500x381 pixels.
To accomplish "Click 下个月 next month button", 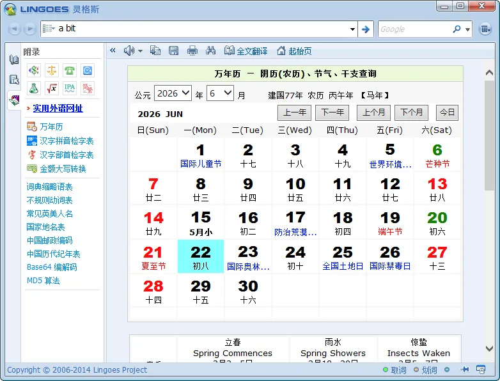I will [411, 113].
